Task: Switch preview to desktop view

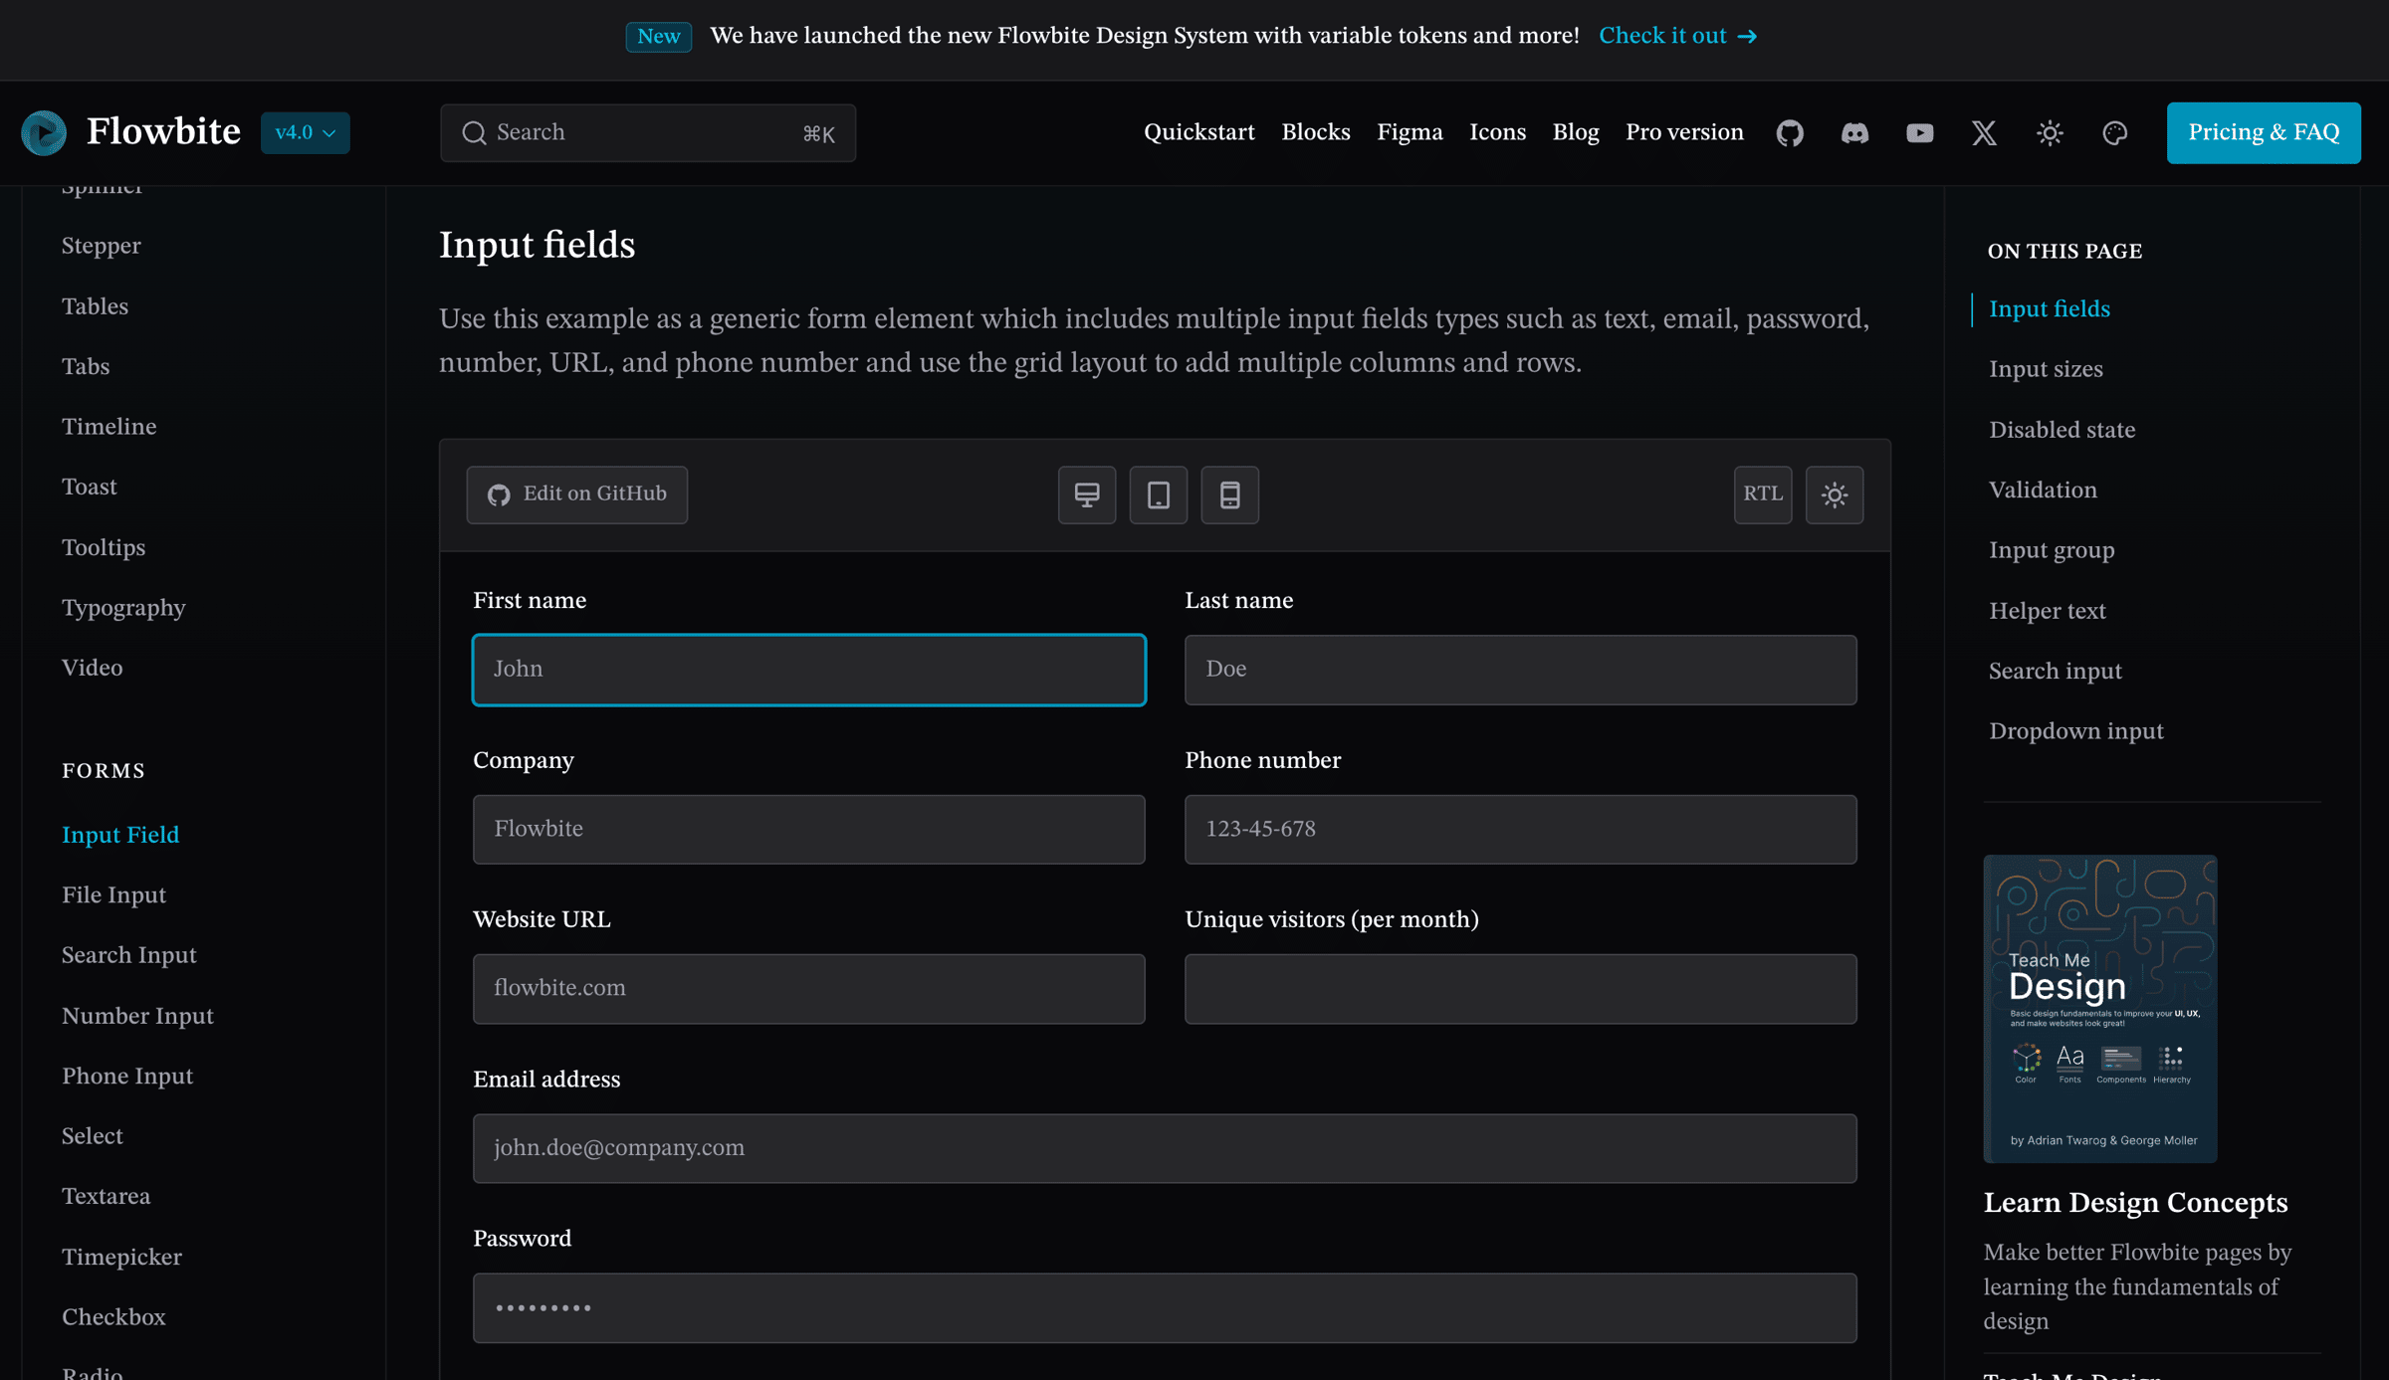Action: [x=1087, y=494]
